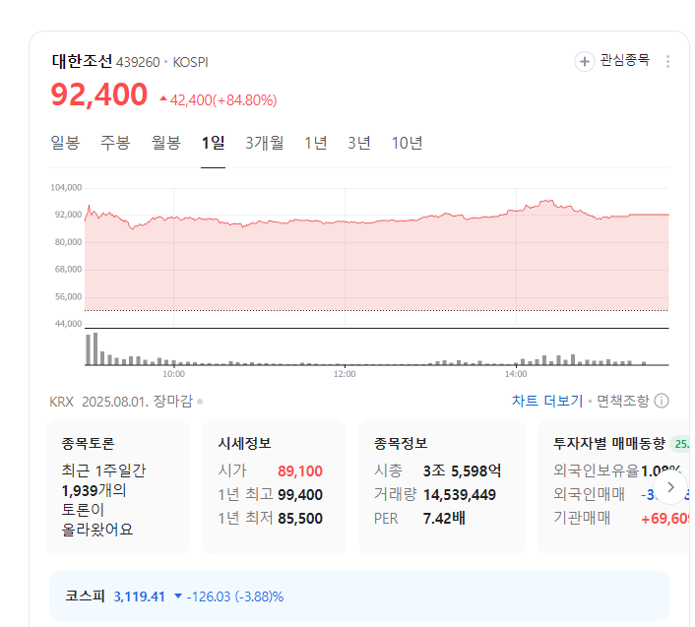Screen dimensions: 695x627
Task: Click the 10:00 time axis label
Action: tap(173, 374)
